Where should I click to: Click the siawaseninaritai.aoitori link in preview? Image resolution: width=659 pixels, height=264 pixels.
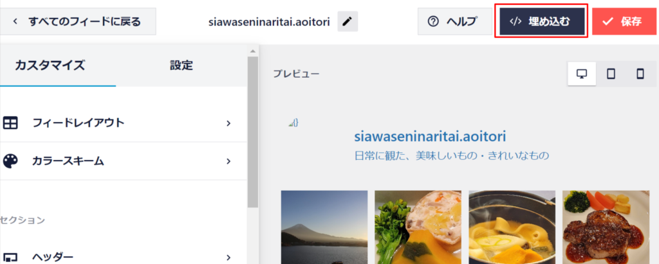pos(430,136)
